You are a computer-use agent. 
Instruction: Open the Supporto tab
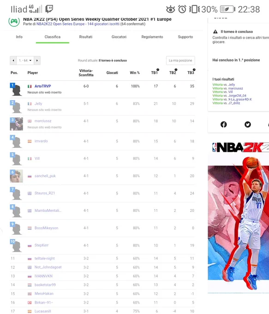[185, 37]
